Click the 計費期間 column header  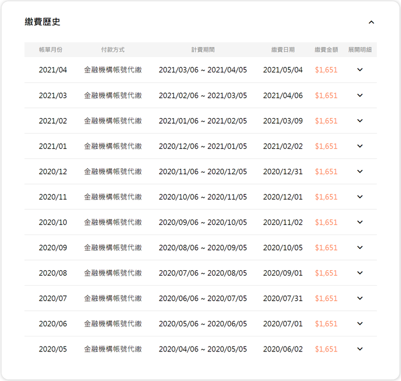tap(203, 50)
